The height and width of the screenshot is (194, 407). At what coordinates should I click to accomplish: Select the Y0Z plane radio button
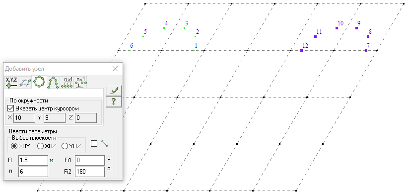point(65,146)
